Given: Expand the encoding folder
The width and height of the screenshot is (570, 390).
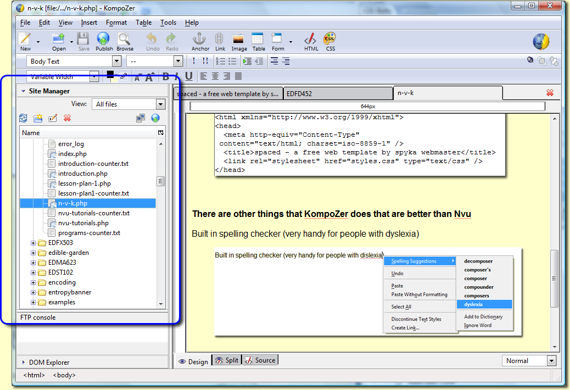Looking at the screenshot, I should (33, 282).
